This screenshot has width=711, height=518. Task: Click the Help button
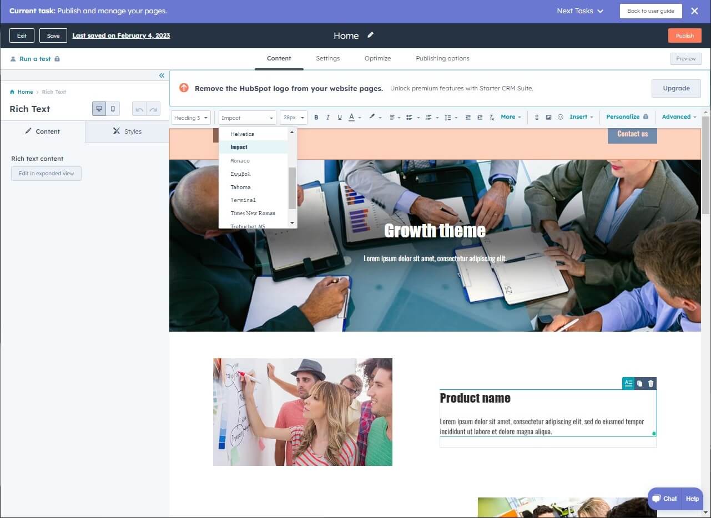pos(692,499)
